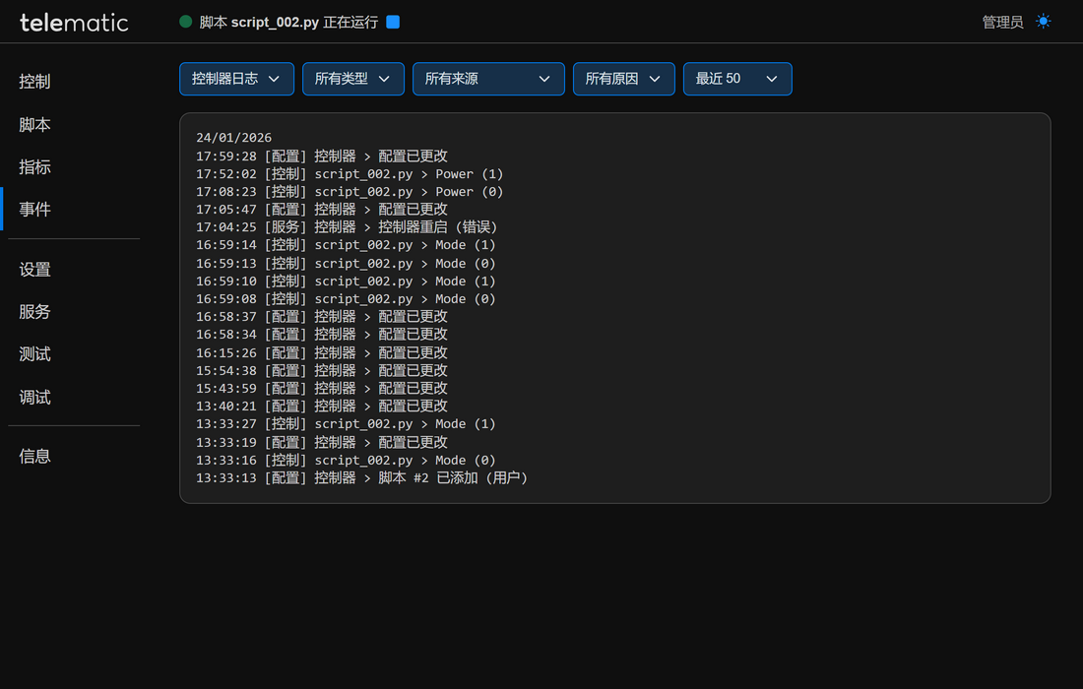This screenshot has width=1083, height=689.
Task: Click the telematic logo
Action: tap(74, 22)
